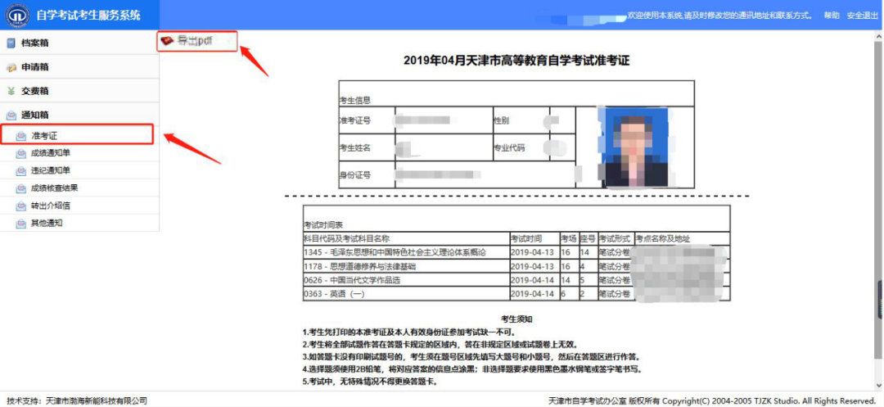Open 成绩核查结果 from the sidebar

coord(54,188)
